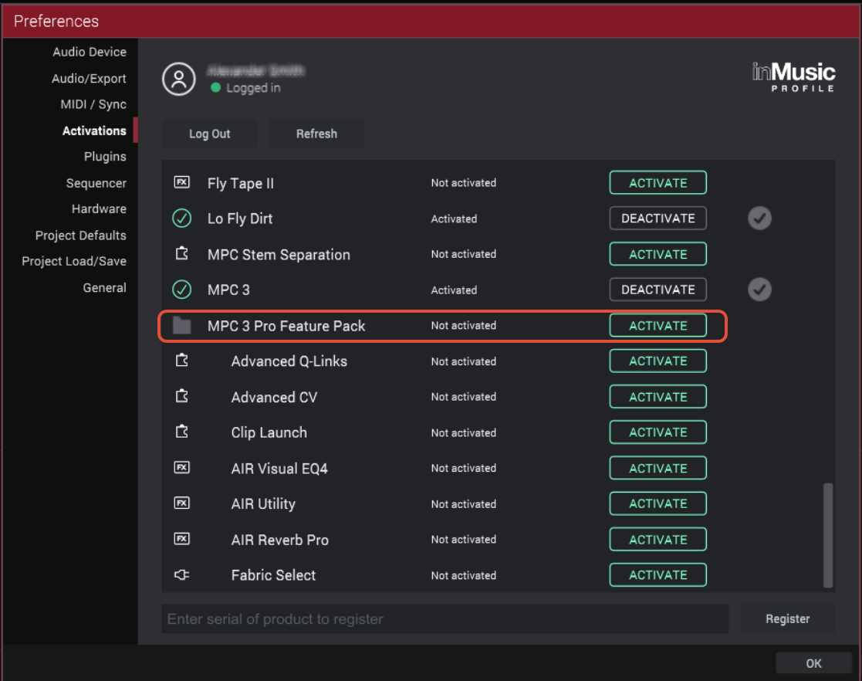Screen dimensions: 862x681
Task: Deactivate Lo Fly Dirt
Action: (x=658, y=219)
